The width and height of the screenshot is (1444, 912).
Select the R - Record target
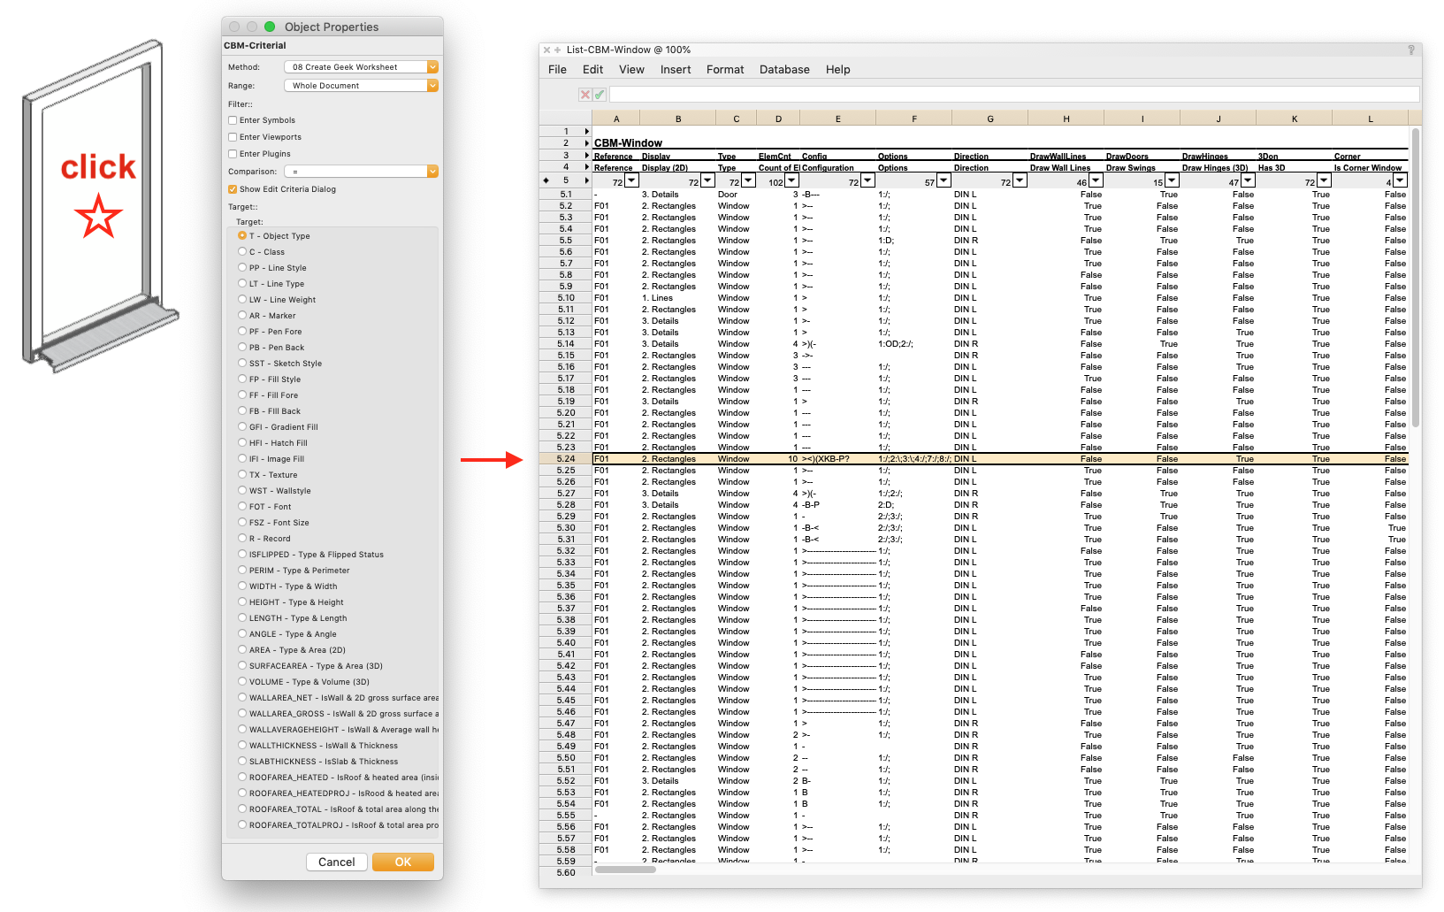click(x=242, y=538)
